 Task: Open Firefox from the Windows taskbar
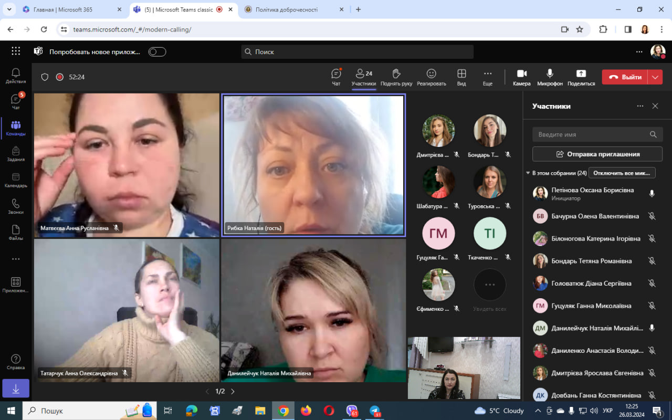[306, 411]
